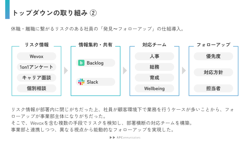
Task: Click the 総務 pill
Action: point(154,67)
